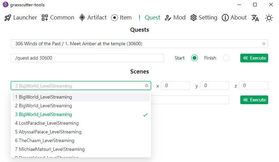The width and height of the screenshot is (279, 162).
Task: Open the Artifact tab
Action: [x=93, y=18]
